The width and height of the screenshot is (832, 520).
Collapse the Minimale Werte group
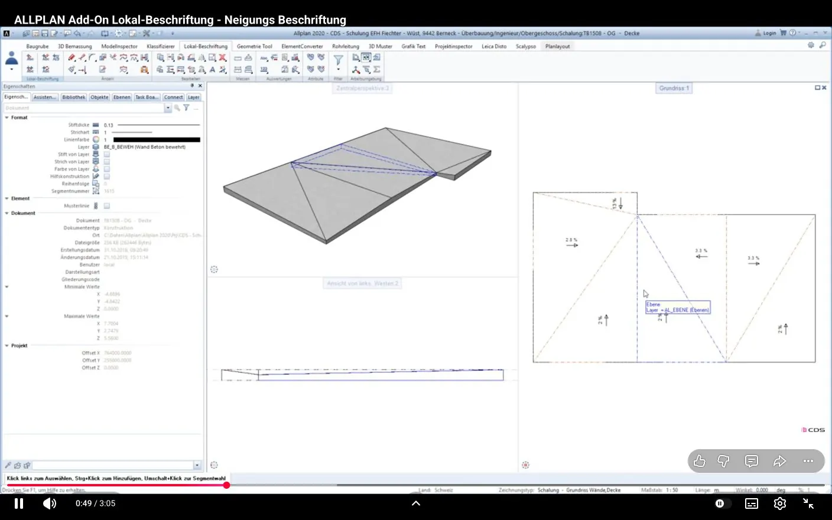pos(7,287)
